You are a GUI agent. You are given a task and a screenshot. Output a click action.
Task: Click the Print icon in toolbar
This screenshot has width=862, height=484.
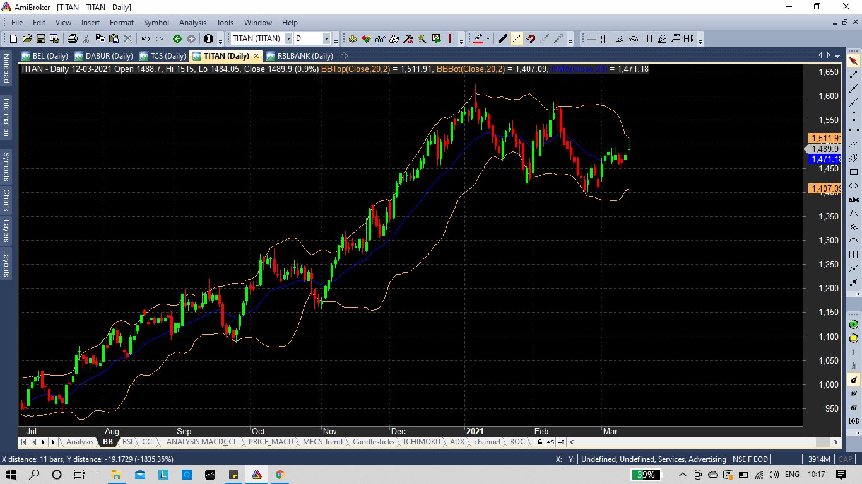pos(72,38)
